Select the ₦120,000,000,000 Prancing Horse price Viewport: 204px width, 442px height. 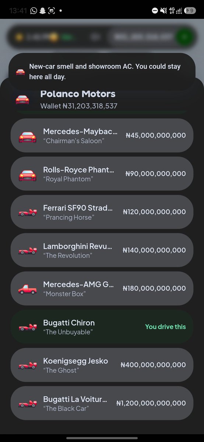pos(154,212)
